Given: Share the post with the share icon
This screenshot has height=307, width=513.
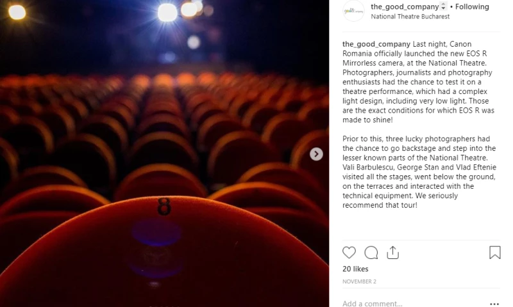Looking at the screenshot, I should 392,253.
